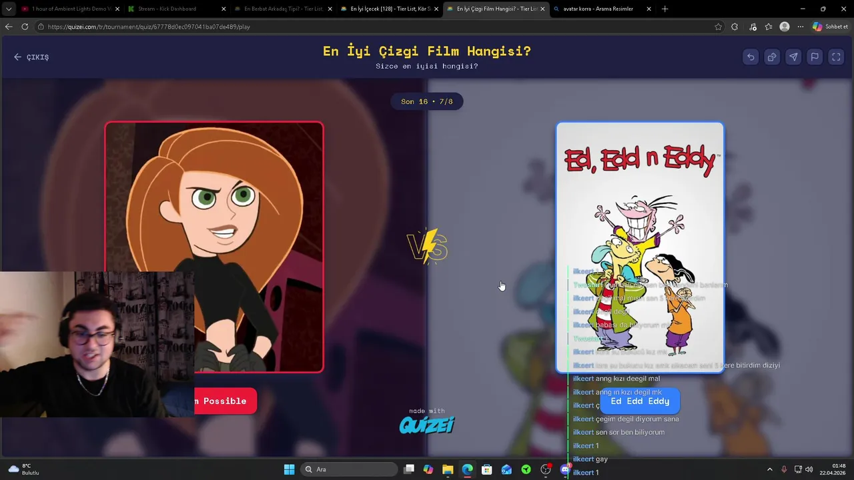Choose the Ed, Edd n Eddy image card
Viewport: 854px width, 480px height.
(x=640, y=247)
